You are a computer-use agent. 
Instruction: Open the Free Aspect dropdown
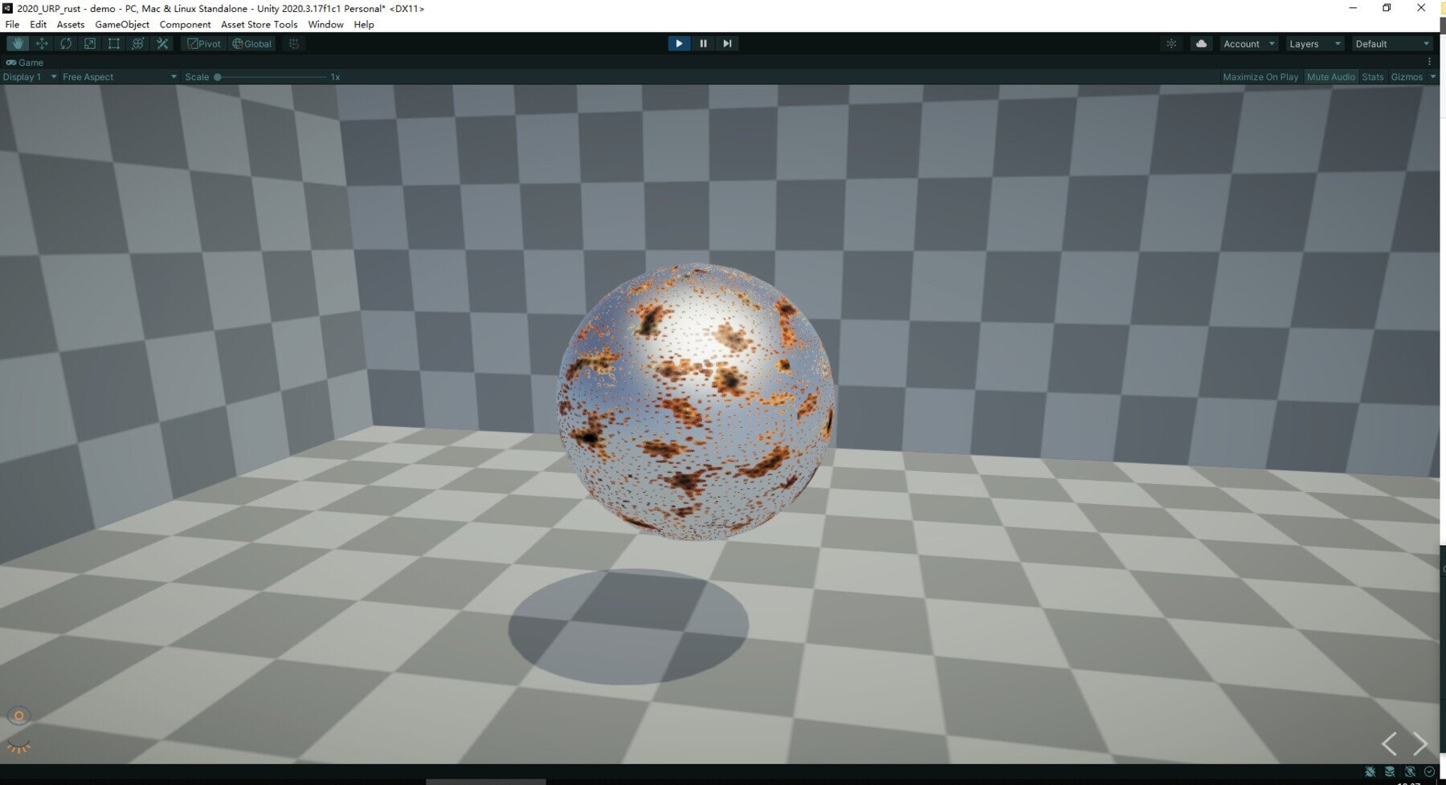116,76
